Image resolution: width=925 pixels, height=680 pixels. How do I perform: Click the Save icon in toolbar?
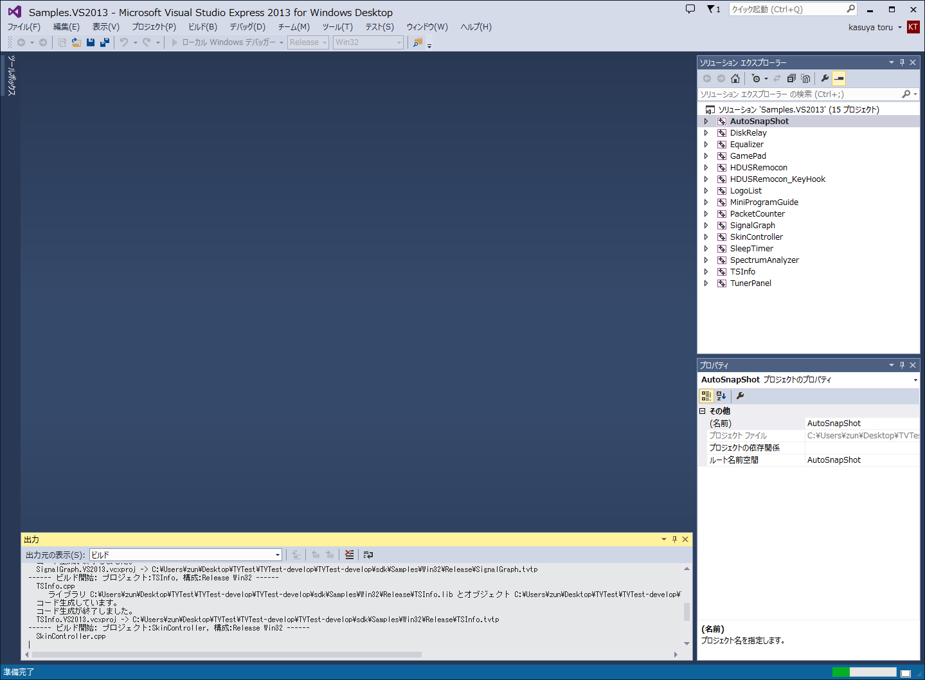click(91, 42)
